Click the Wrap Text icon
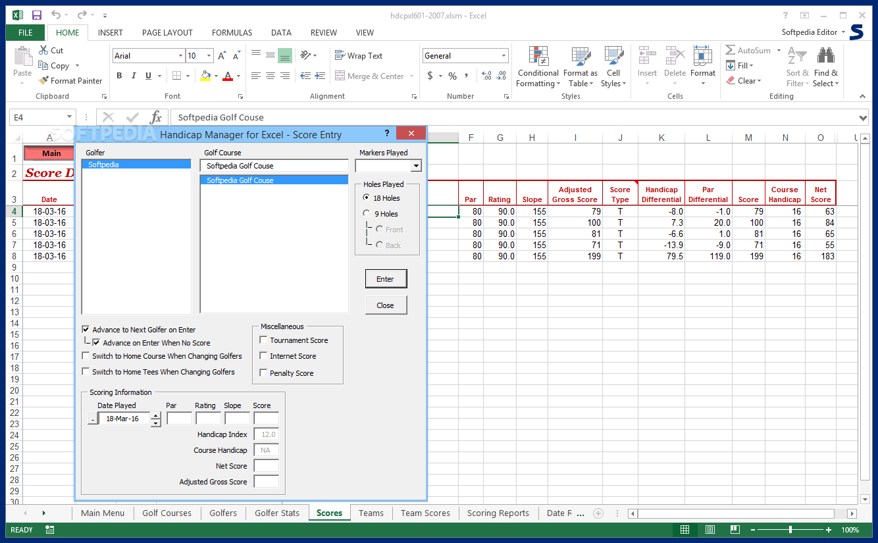 (340, 55)
